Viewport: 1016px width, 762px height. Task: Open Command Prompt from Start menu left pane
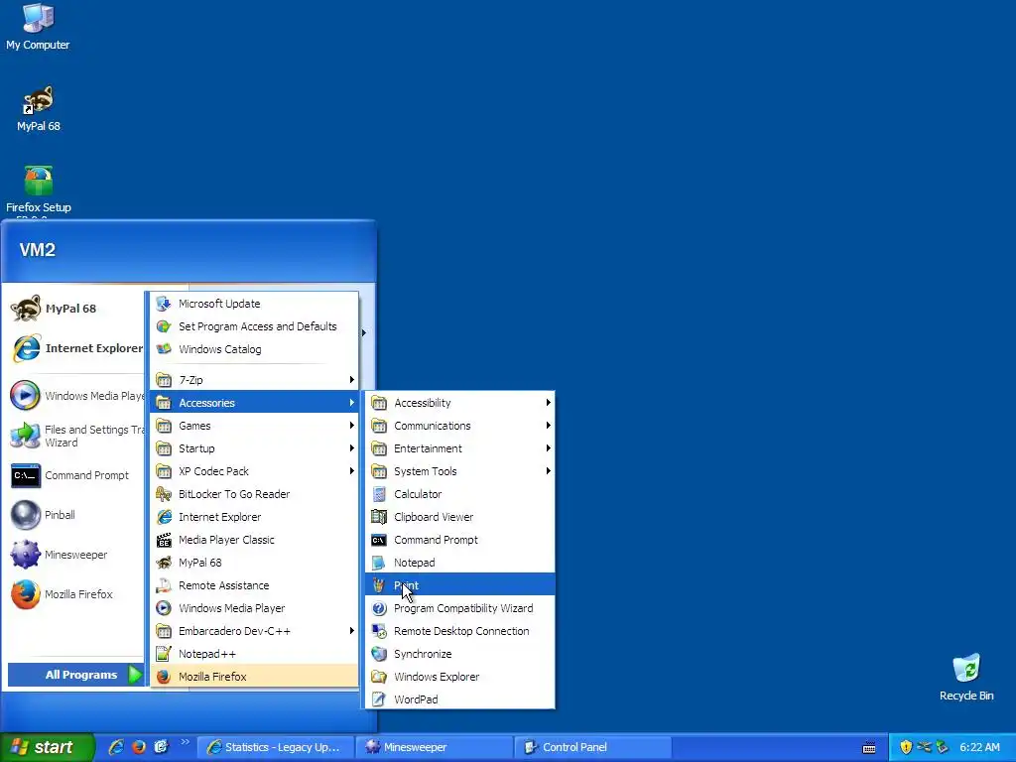[x=74, y=475]
